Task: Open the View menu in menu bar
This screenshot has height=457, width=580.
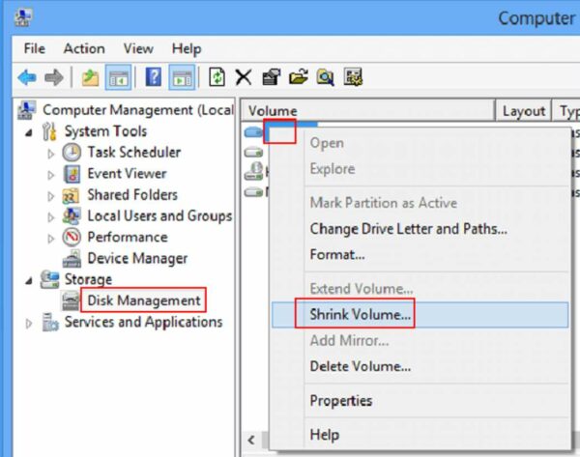Action: click(x=138, y=48)
